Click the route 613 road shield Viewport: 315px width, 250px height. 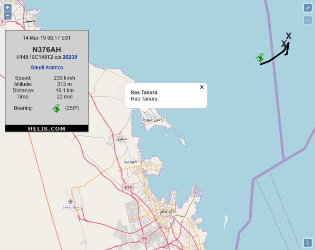(x=128, y=188)
